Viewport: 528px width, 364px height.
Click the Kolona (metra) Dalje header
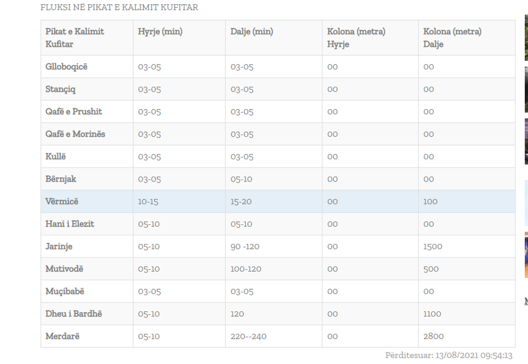453,38
